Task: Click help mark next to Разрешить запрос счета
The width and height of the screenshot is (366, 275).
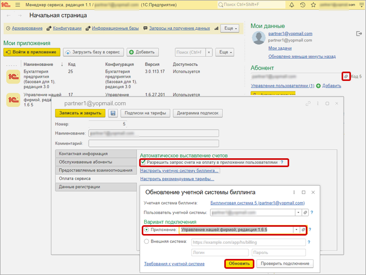Action: point(282,162)
